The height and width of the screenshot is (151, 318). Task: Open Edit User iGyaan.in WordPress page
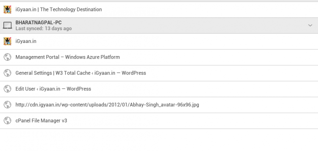coord(53,89)
